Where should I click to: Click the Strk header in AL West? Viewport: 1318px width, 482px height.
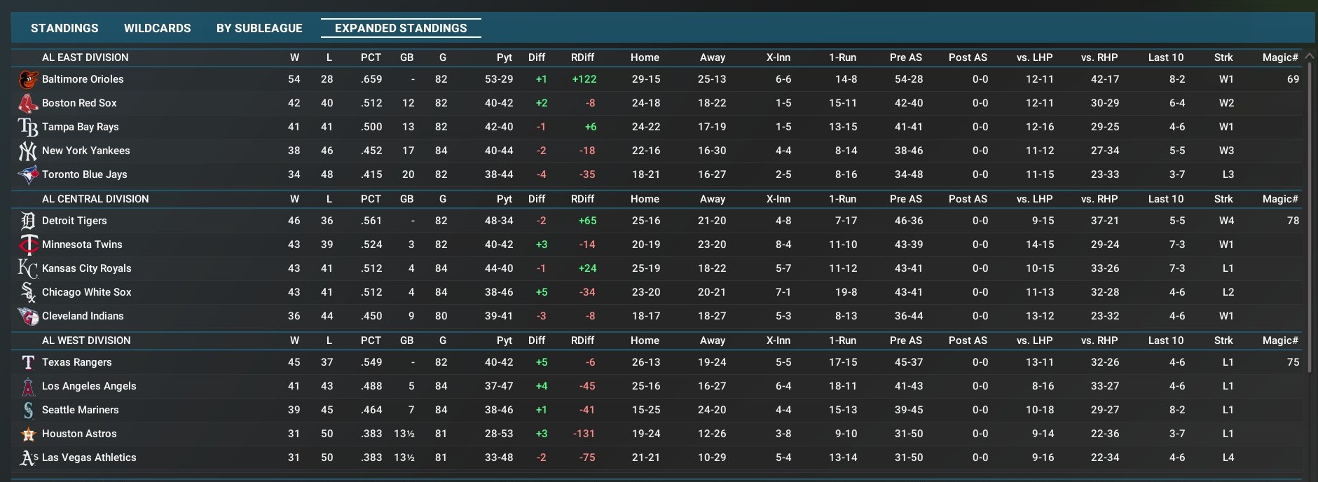pyautogui.click(x=1223, y=340)
